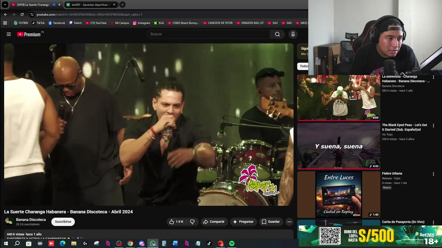This screenshot has height=248, width=442.
Task: Dislike the video with thumbs down
Action: tap(192, 222)
